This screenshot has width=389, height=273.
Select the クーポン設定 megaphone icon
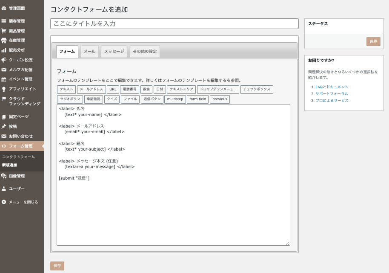pos(4,60)
